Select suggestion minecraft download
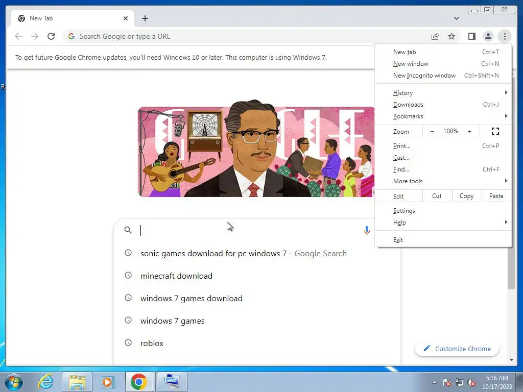The height and width of the screenshot is (392, 523). 257,276
